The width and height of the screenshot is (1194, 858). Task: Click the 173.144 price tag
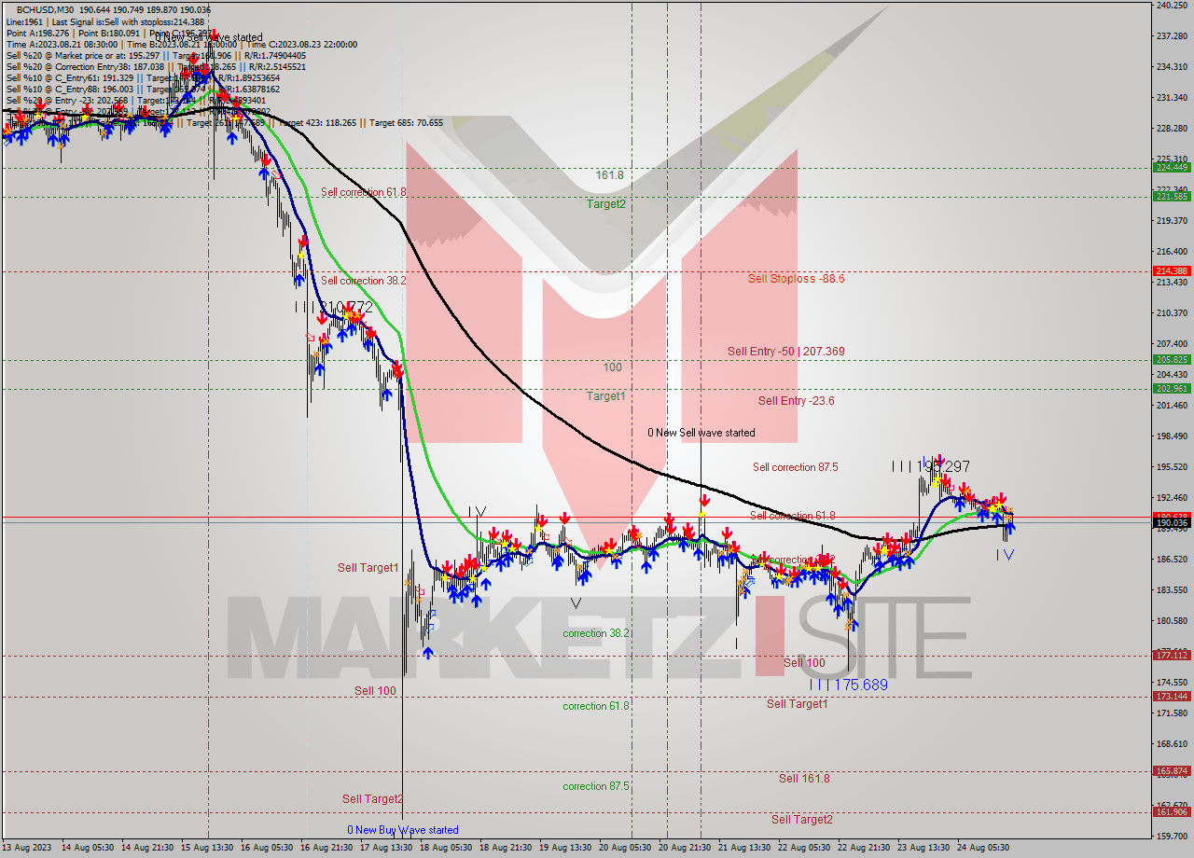click(1171, 696)
